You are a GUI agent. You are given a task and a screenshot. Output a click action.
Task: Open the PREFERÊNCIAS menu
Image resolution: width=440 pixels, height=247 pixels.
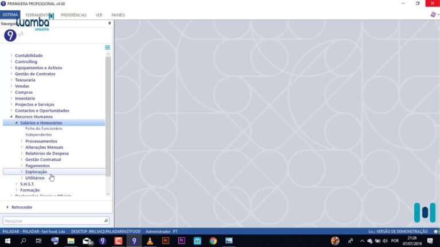click(73, 15)
